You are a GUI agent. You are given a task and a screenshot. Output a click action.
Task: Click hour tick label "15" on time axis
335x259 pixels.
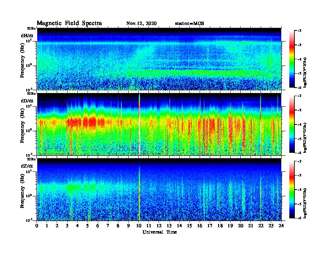[189, 226]
